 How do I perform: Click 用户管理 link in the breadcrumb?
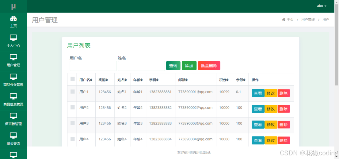coord(308,20)
